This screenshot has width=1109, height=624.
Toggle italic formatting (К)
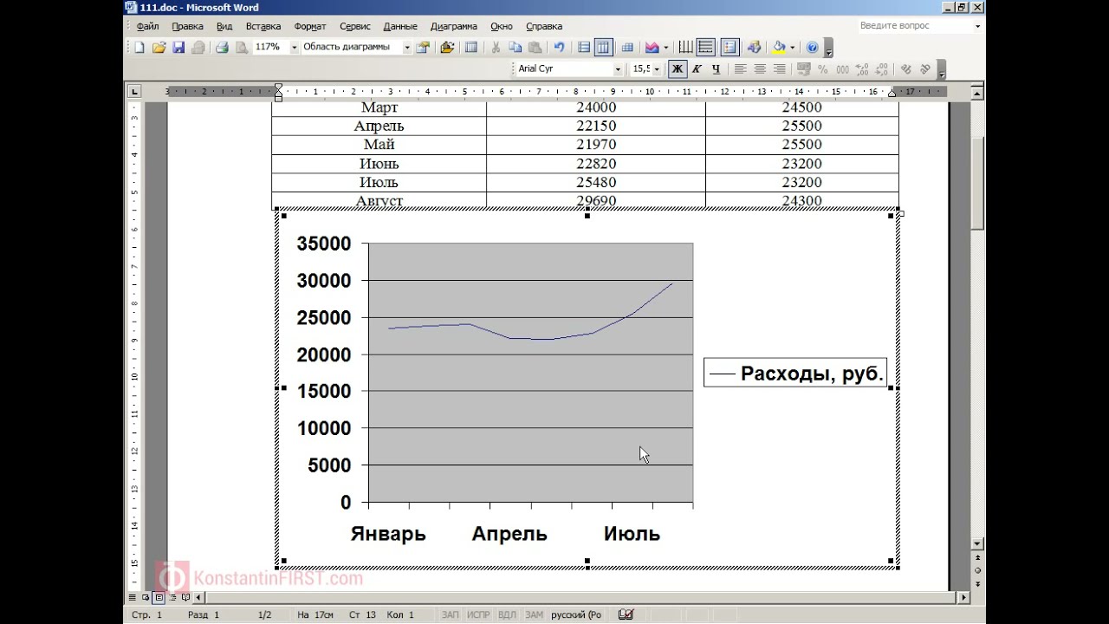(x=697, y=69)
